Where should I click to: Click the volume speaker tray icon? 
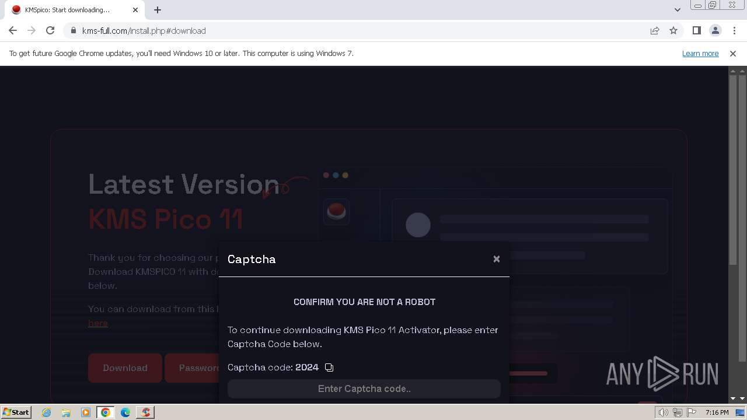click(664, 412)
